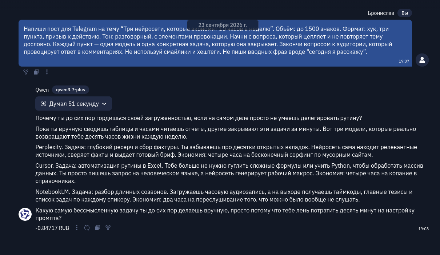Click the 19:07 timestamp in user message
The height and width of the screenshot is (255, 440).
[404, 61]
